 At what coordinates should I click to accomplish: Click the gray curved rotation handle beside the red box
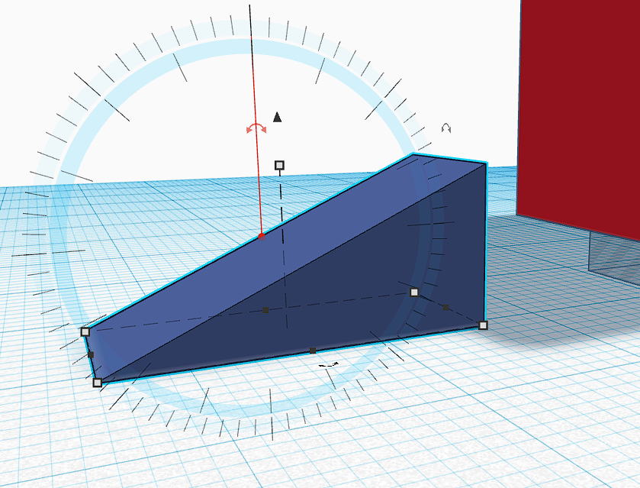(x=446, y=128)
